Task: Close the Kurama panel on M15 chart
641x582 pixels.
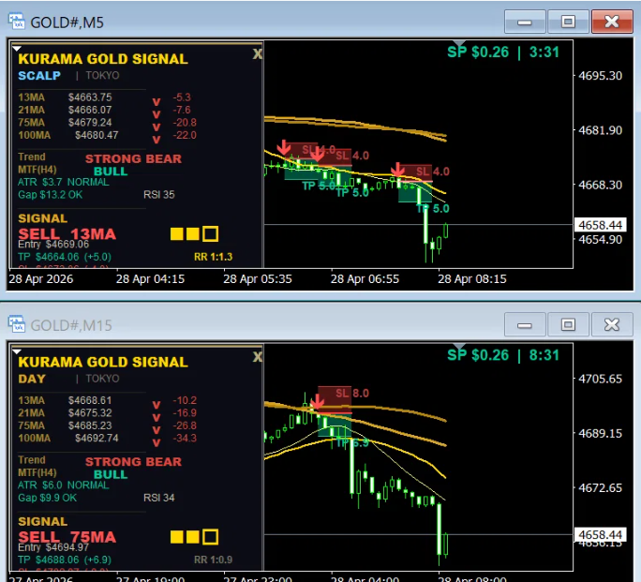Action: click(x=257, y=357)
